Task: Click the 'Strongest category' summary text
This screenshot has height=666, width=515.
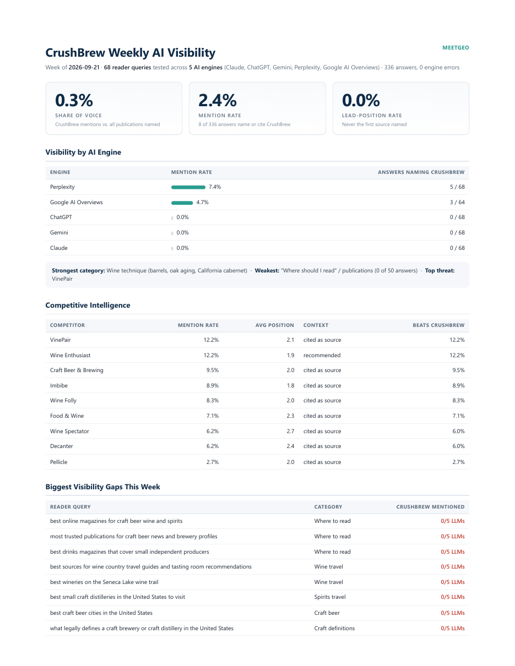Action: (149, 271)
